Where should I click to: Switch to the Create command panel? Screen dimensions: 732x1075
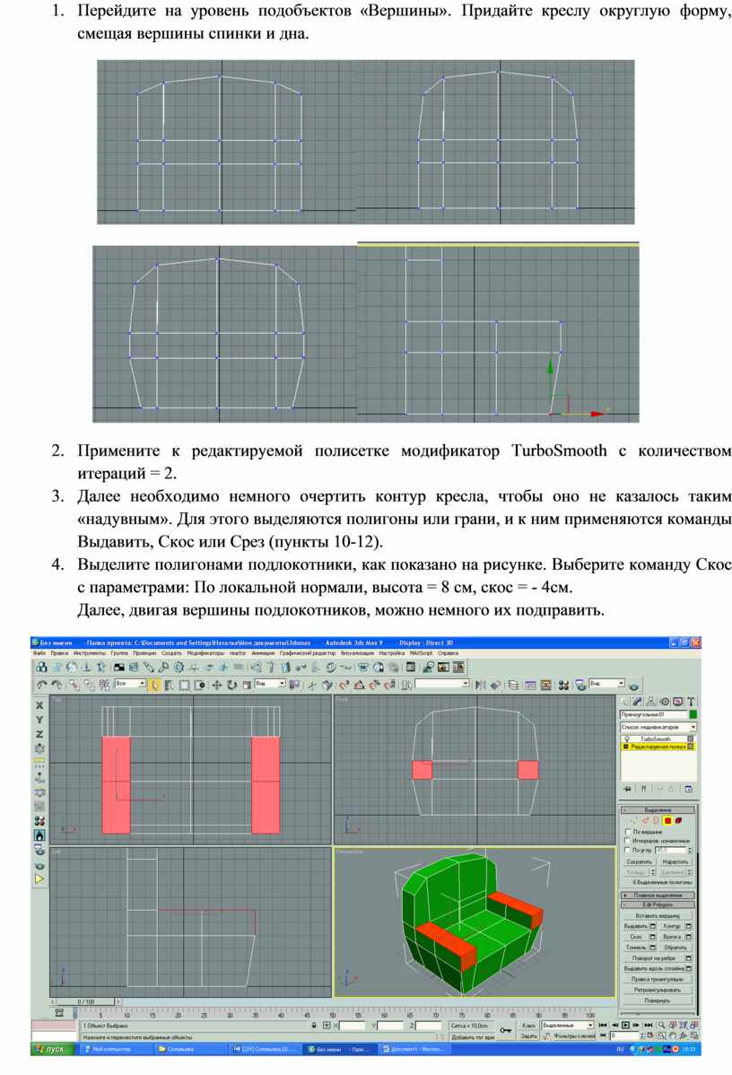(625, 702)
